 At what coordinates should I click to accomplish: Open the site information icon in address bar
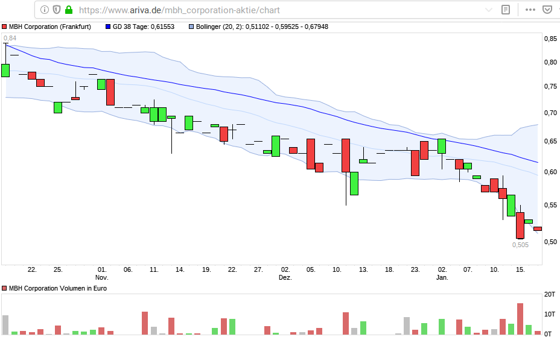point(45,10)
